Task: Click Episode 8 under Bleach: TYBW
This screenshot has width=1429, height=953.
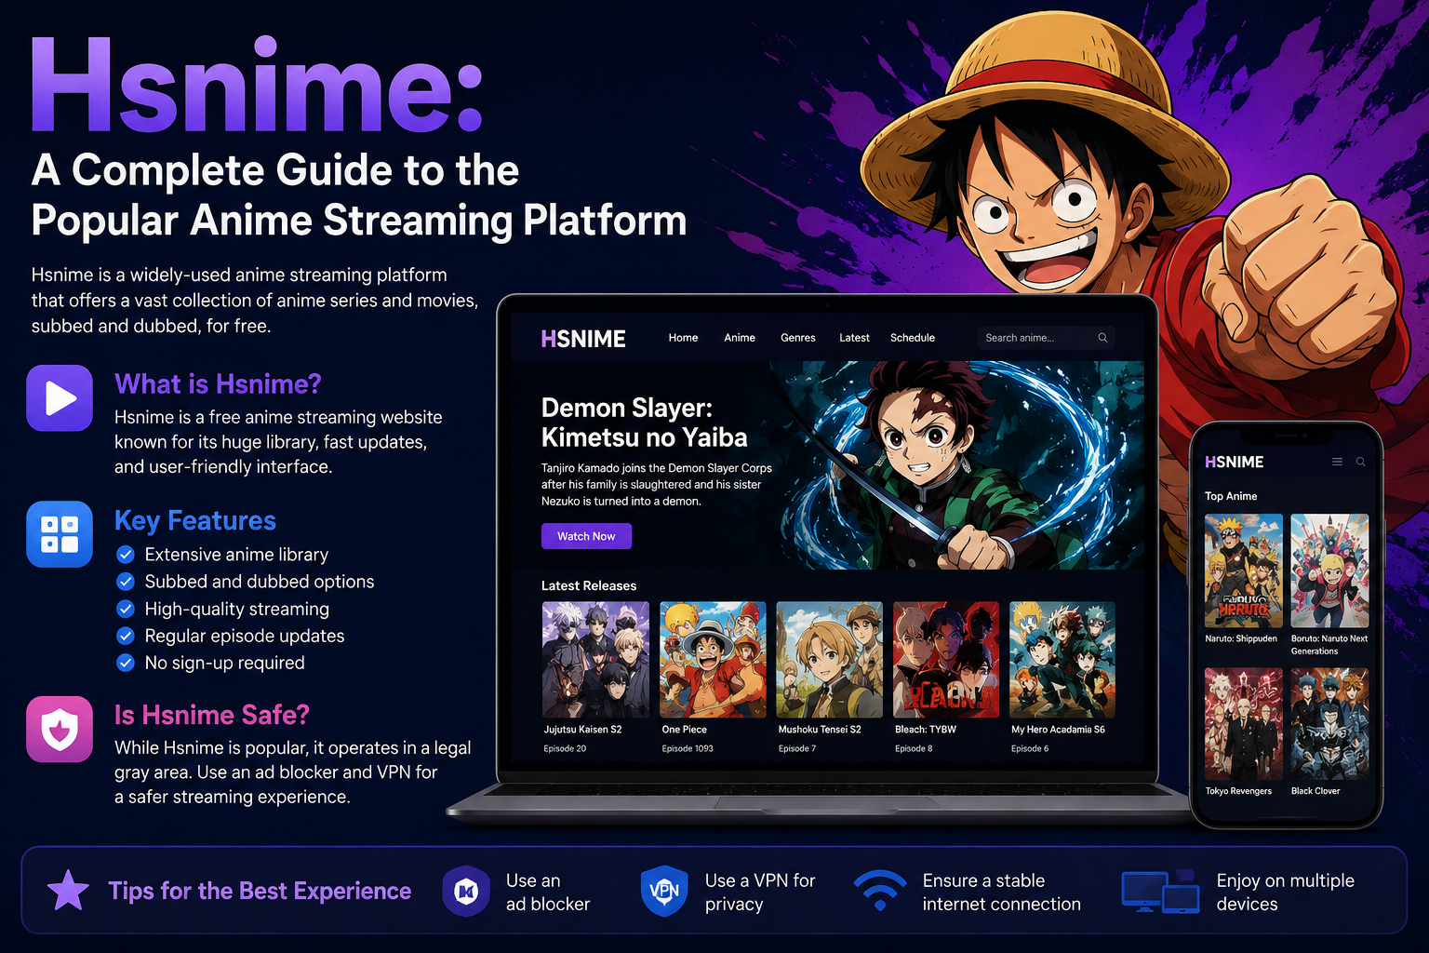Action: pos(914,748)
